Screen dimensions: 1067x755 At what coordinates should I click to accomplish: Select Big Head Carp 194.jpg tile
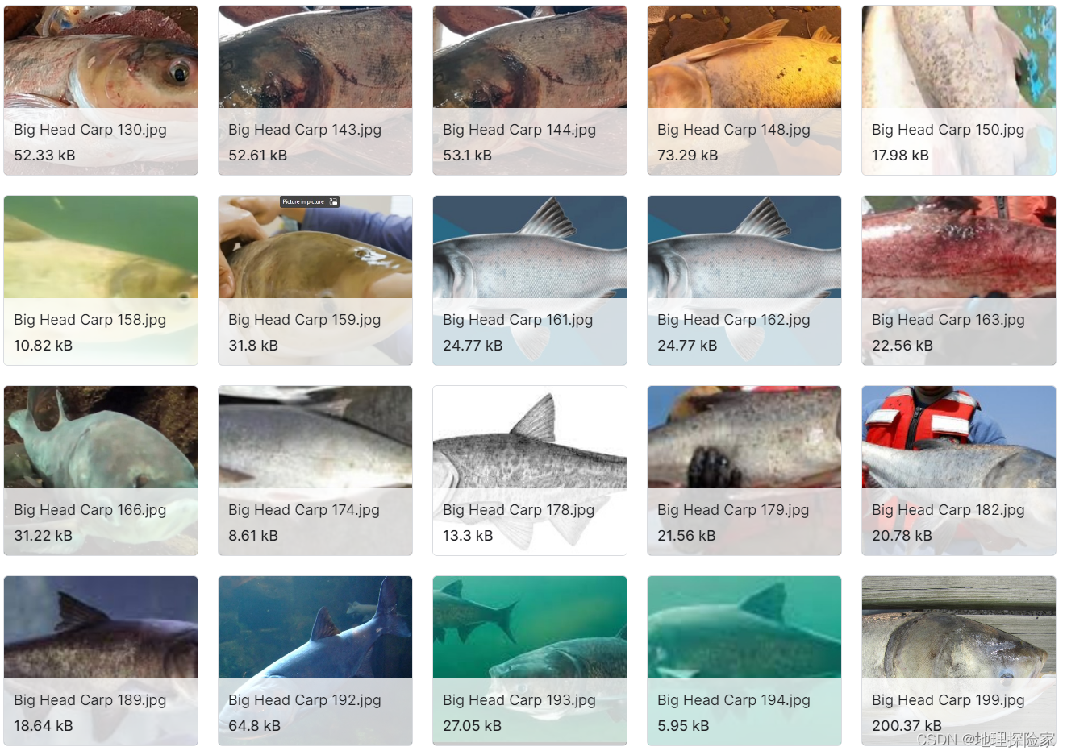744,661
